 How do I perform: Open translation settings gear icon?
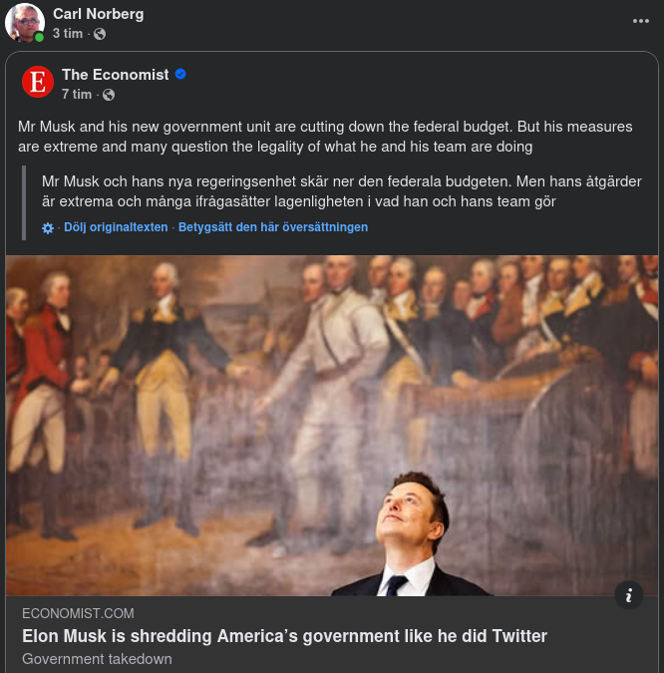(48, 227)
